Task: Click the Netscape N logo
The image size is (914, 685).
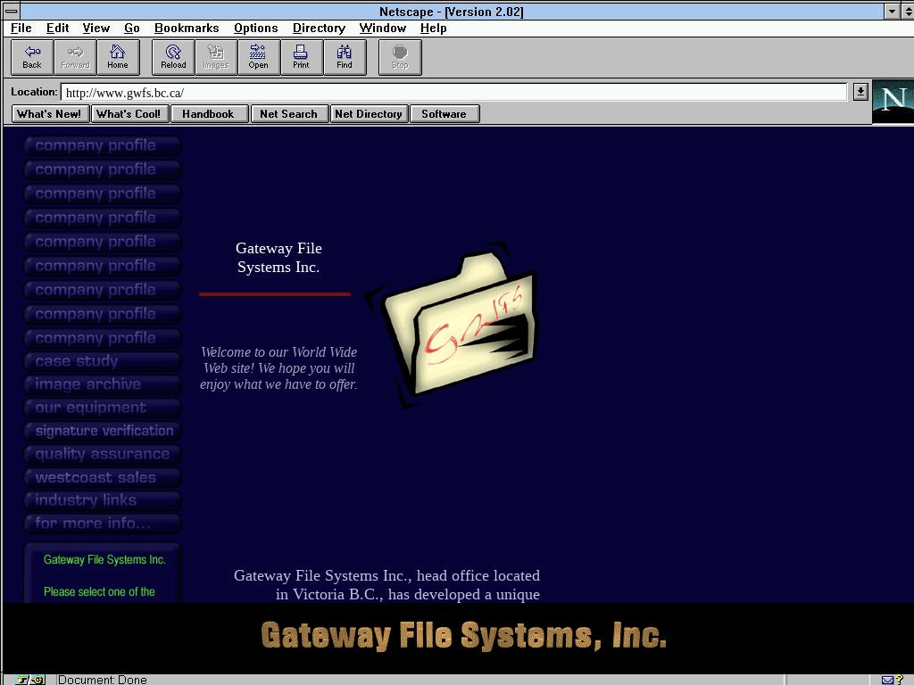Action: tap(893, 101)
